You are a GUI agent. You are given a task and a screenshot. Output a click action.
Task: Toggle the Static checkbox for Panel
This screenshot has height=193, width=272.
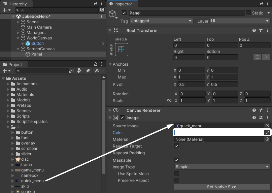248,13
